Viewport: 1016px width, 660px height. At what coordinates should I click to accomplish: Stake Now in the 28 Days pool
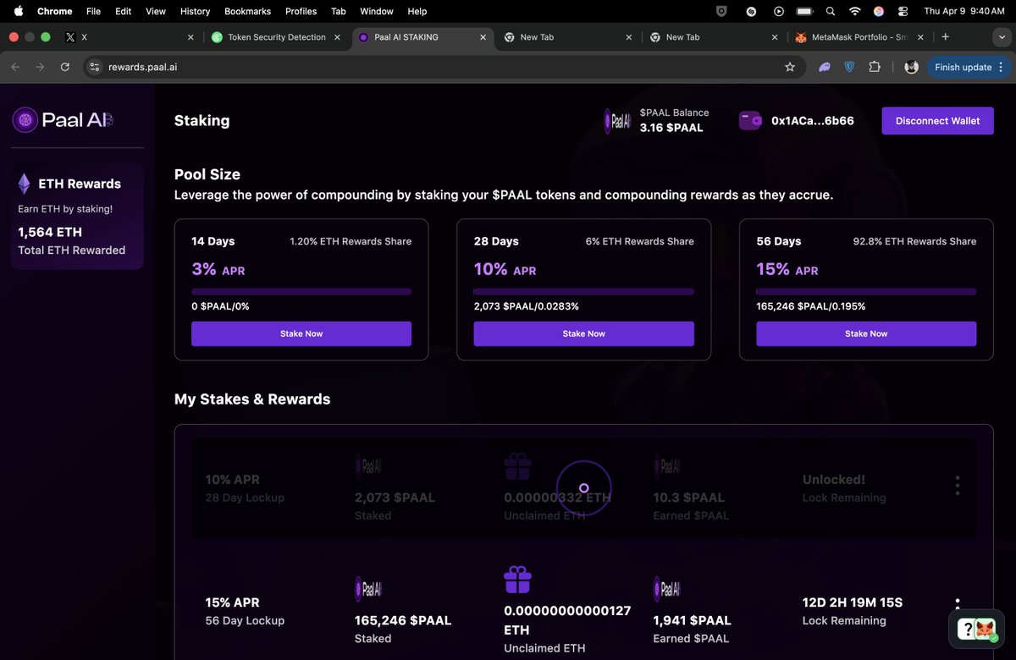point(584,333)
